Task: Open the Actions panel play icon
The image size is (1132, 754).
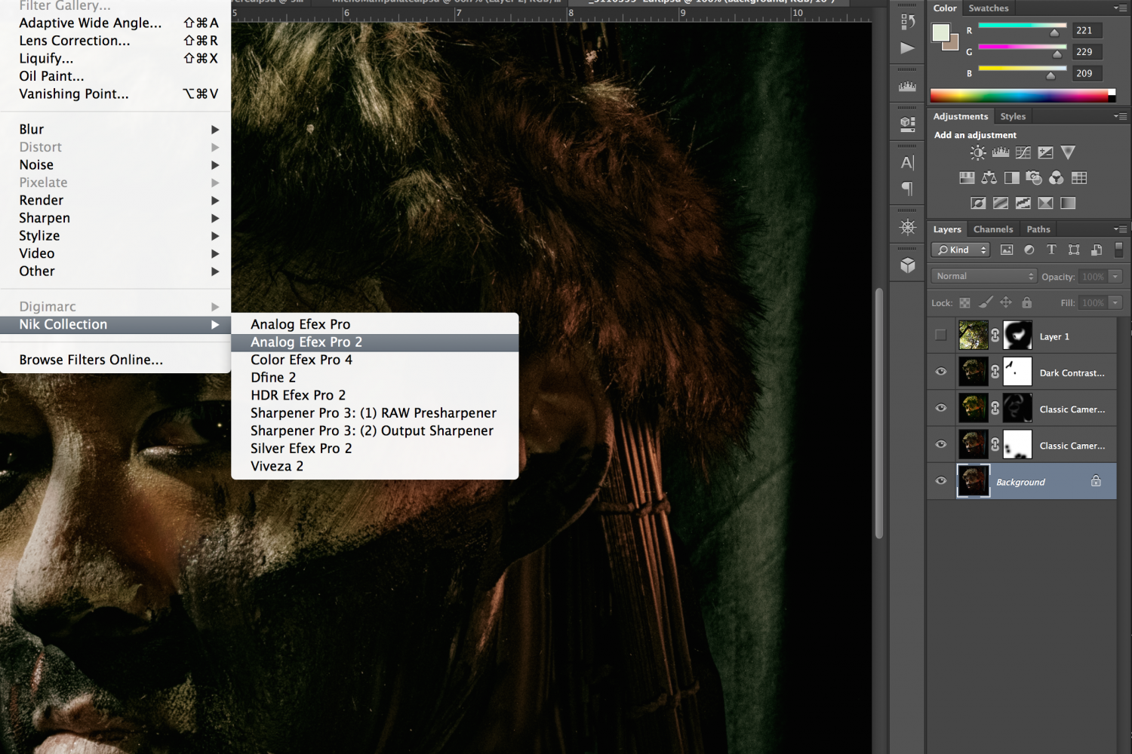Action: tap(908, 48)
